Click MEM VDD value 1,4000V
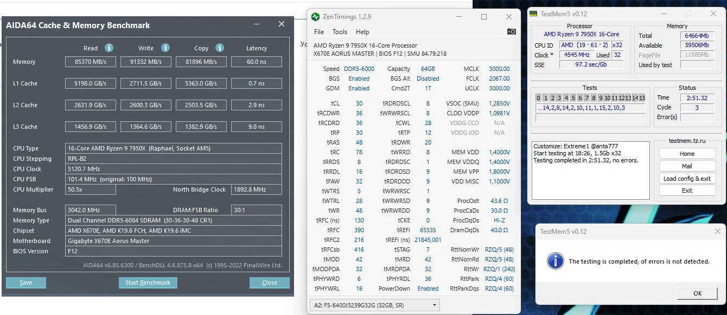This screenshot has width=727, height=315. pyautogui.click(x=499, y=152)
